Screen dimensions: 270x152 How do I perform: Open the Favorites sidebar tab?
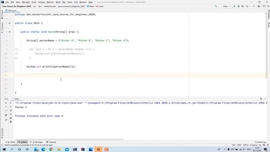[x=2, y=133]
